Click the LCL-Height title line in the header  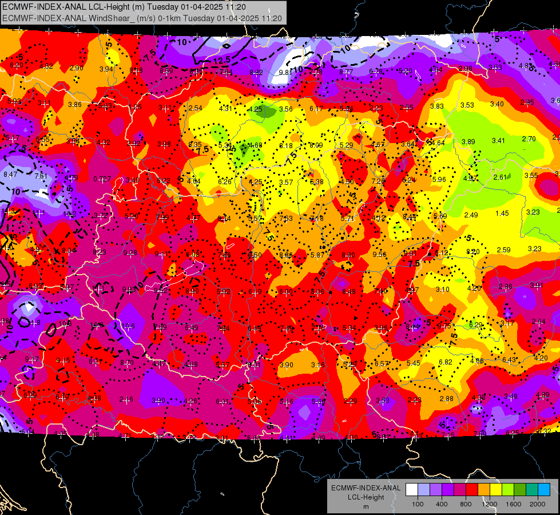[x=124, y=7]
